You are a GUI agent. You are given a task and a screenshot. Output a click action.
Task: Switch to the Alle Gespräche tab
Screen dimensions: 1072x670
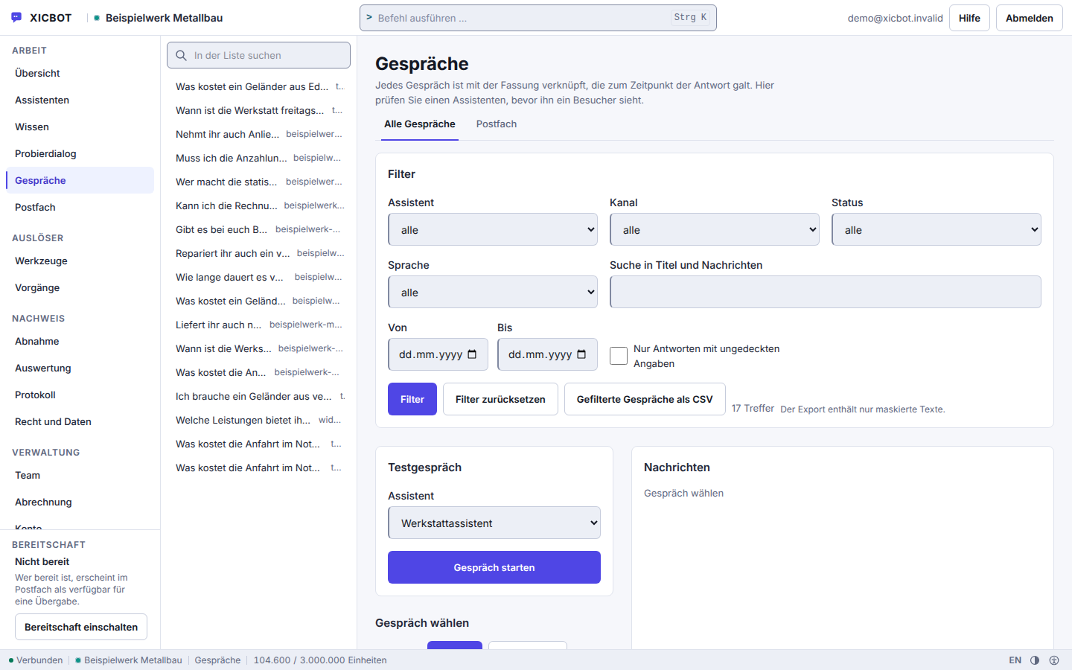(420, 124)
